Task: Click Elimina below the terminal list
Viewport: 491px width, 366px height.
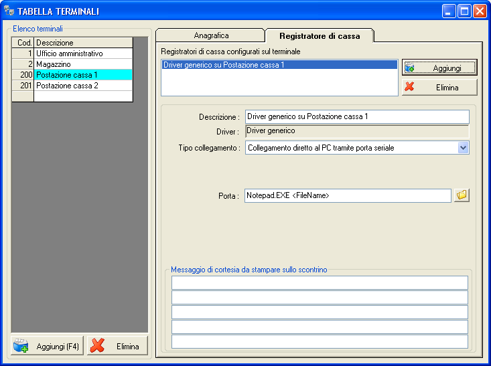Action: pyautogui.click(x=117, y=346)
